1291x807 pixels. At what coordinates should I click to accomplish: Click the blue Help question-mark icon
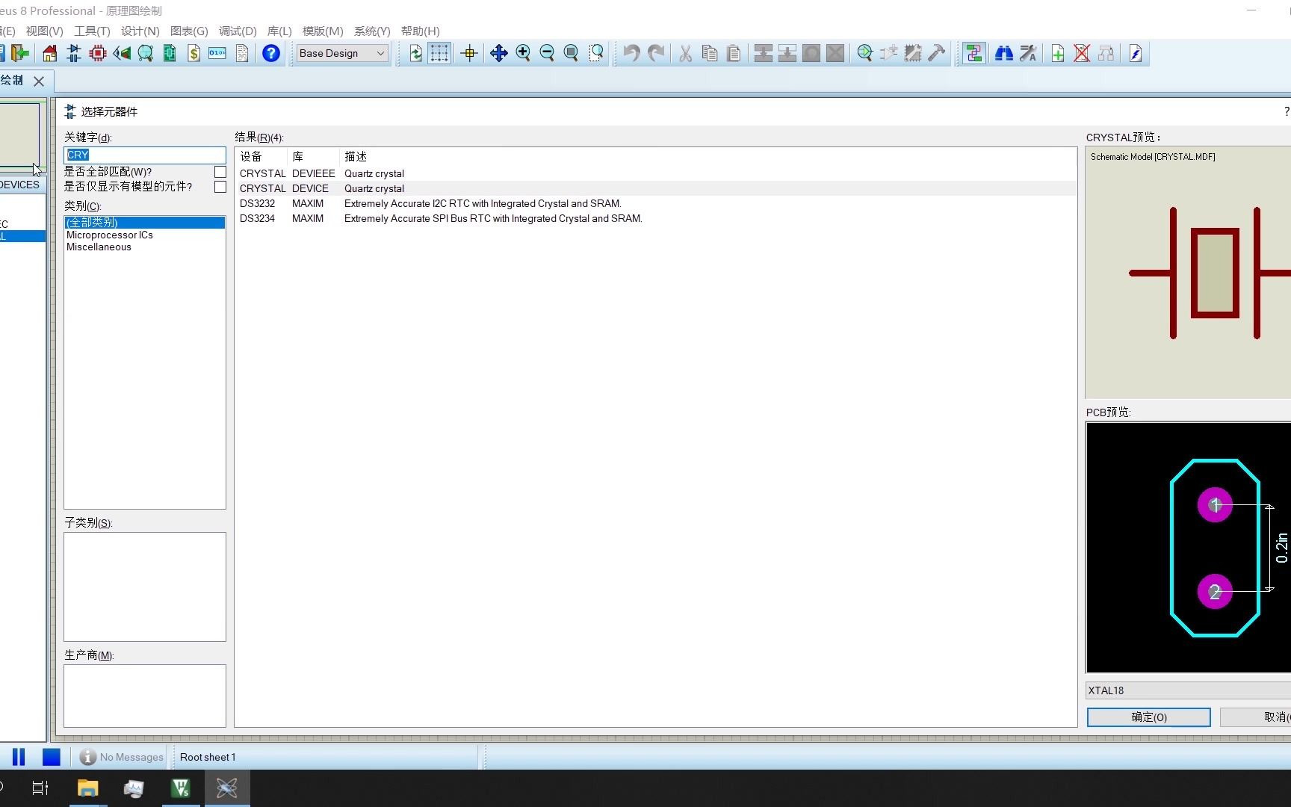tap(271, 53)
